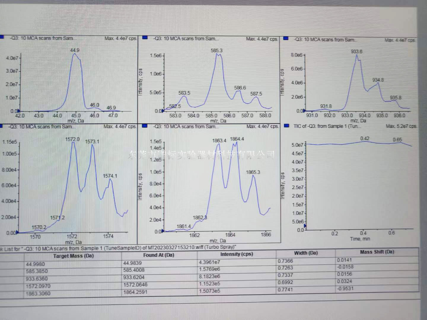Click the 1573.1 peak label in the spectrum
The height and width of the screenshot is (320, 427).
[92, 142]
